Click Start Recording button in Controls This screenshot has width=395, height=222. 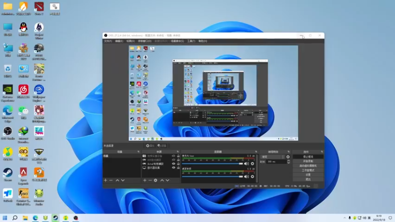click(308, 161)
